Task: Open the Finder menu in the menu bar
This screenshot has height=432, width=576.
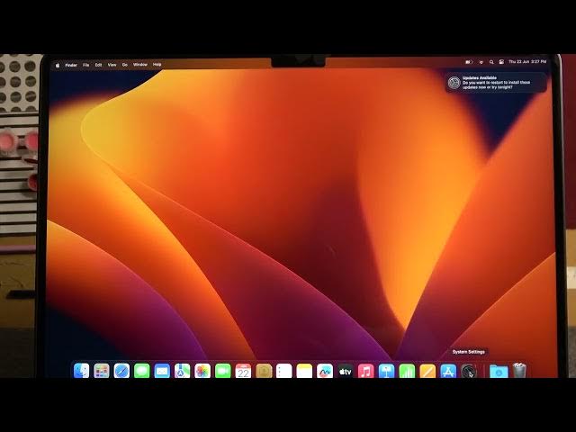Action: pyautogui.click(x=71, y=65)
